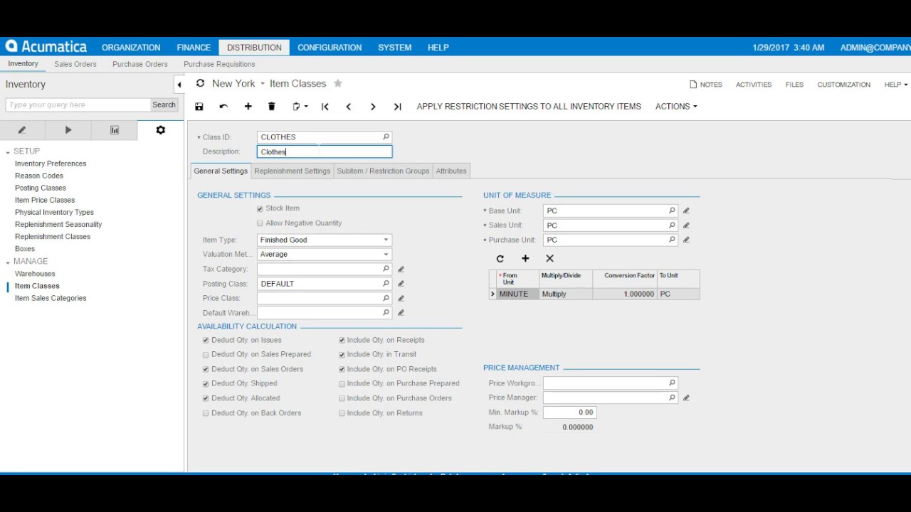The height and width of the screenshot is (512, 911).
Task: Check Include Qty. on Purchase Orders
Action: pyautogui.click(x=342, y=399)
